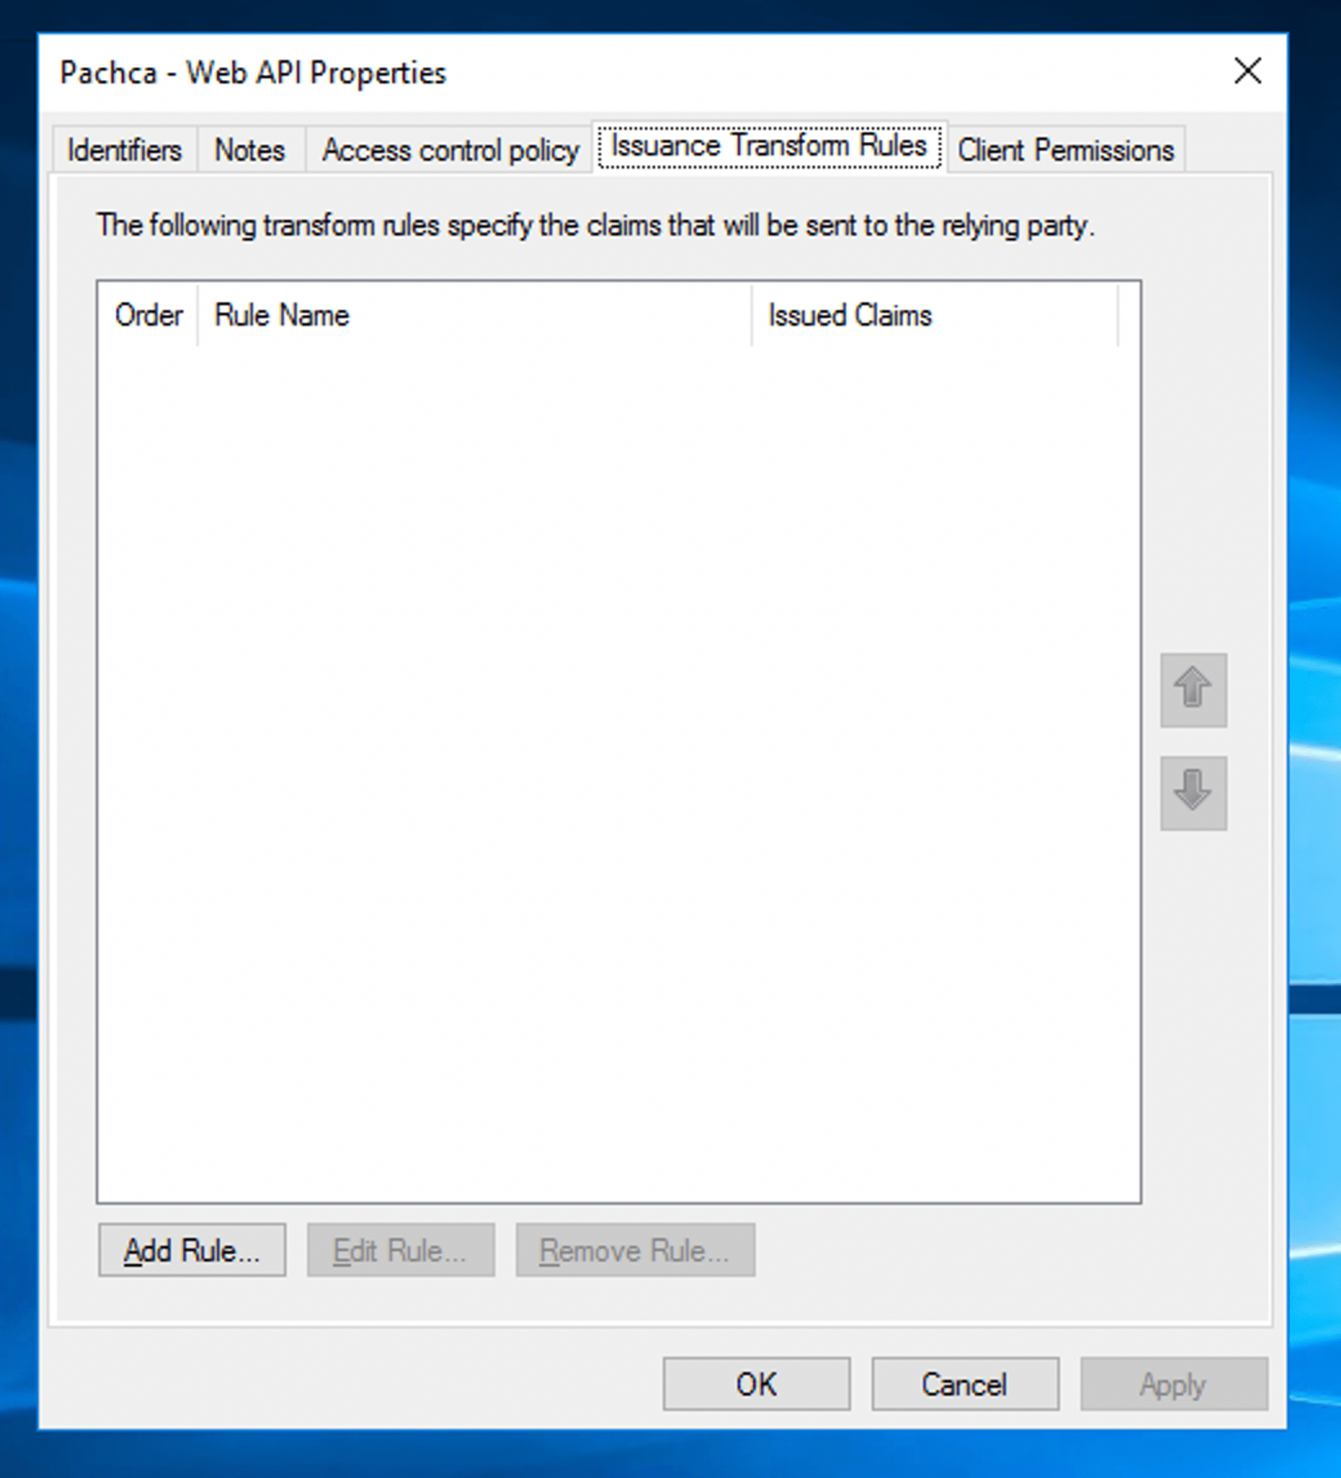Go to Access control policy tab
This screenshot has height=1478, width=1341.
tap(450, 150)
